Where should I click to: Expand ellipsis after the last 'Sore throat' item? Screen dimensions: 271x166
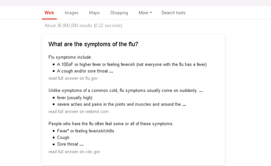tap(81, 145)
